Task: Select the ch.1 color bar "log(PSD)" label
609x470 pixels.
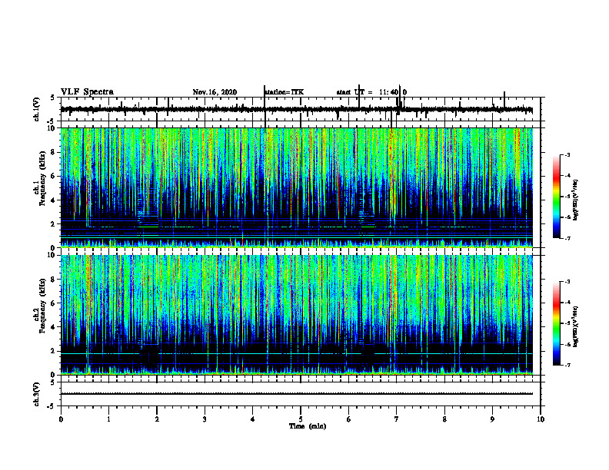Action: coord(576,200)
